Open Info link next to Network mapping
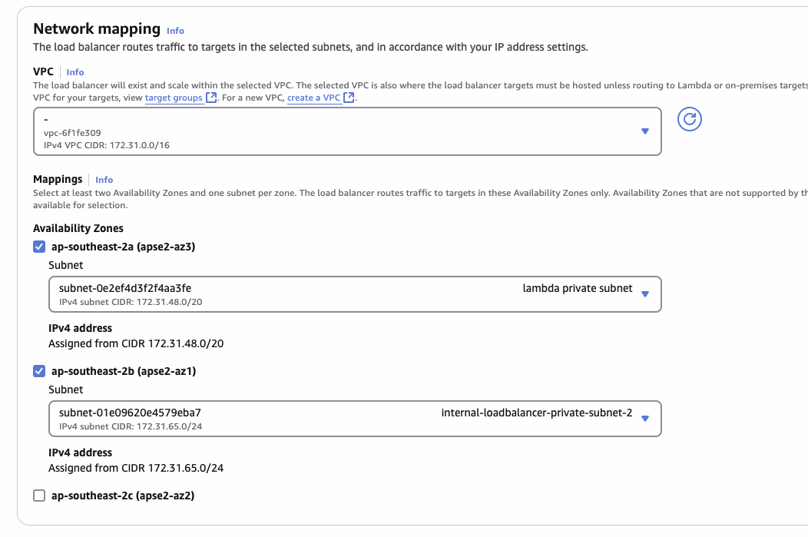 (175, 31)
